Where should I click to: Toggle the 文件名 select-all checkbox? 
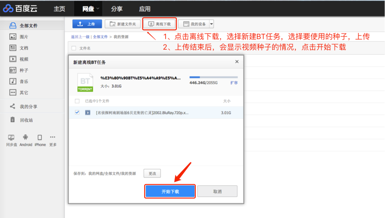coord(73,48)
